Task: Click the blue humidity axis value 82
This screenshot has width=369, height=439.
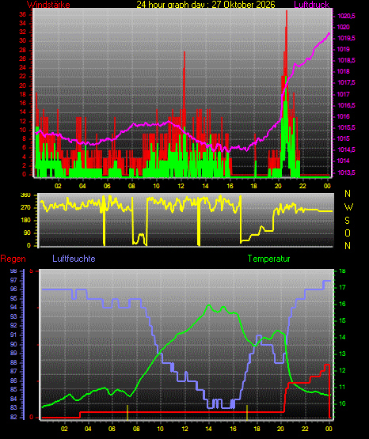Action: 13,417
